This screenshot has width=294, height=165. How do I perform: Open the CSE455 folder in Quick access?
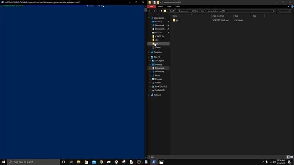coord(159,36)
